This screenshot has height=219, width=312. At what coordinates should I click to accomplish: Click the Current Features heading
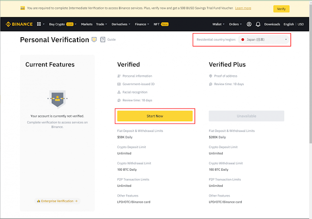(x=50, y=65)
